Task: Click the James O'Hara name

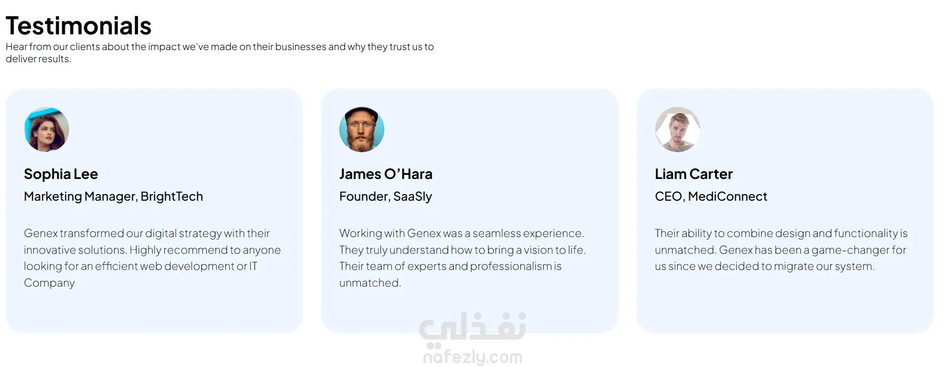Action: pyautogui.click(x=386, y=174)
